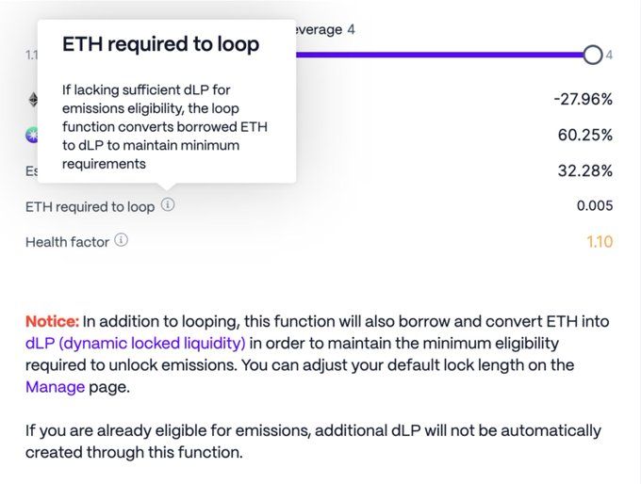Click the orange 1.10 health factor value
The height and width of the screenshot is (484, 641).
599,242
